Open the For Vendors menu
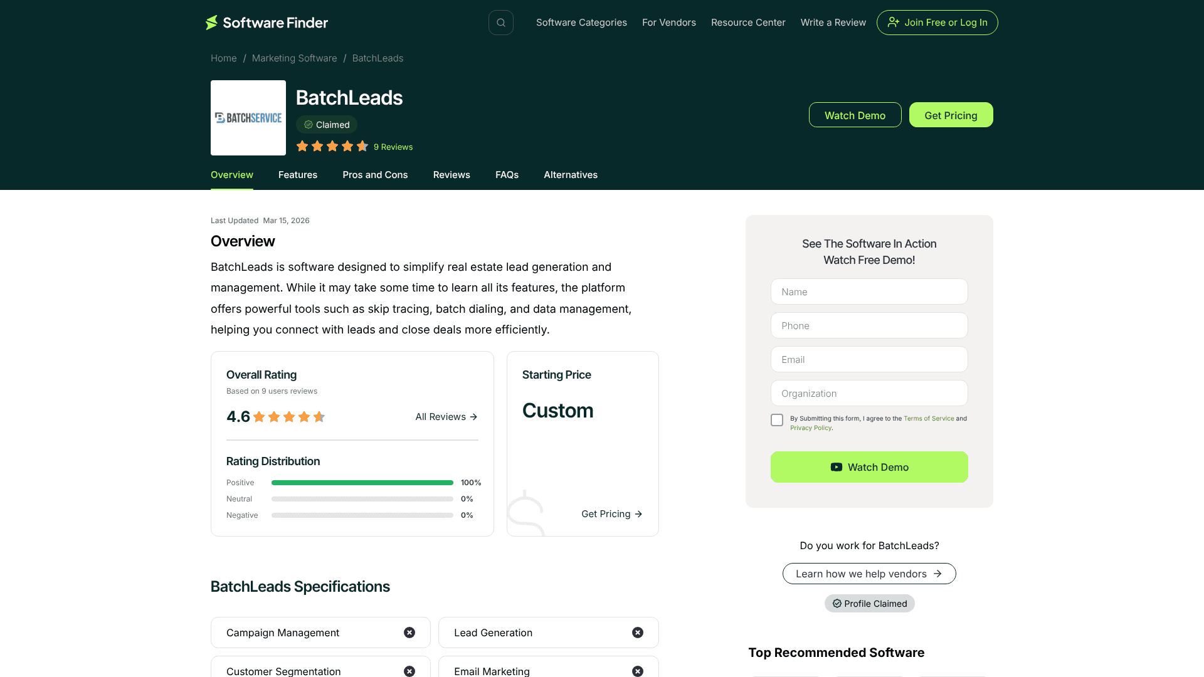 (x=669, y=23)
